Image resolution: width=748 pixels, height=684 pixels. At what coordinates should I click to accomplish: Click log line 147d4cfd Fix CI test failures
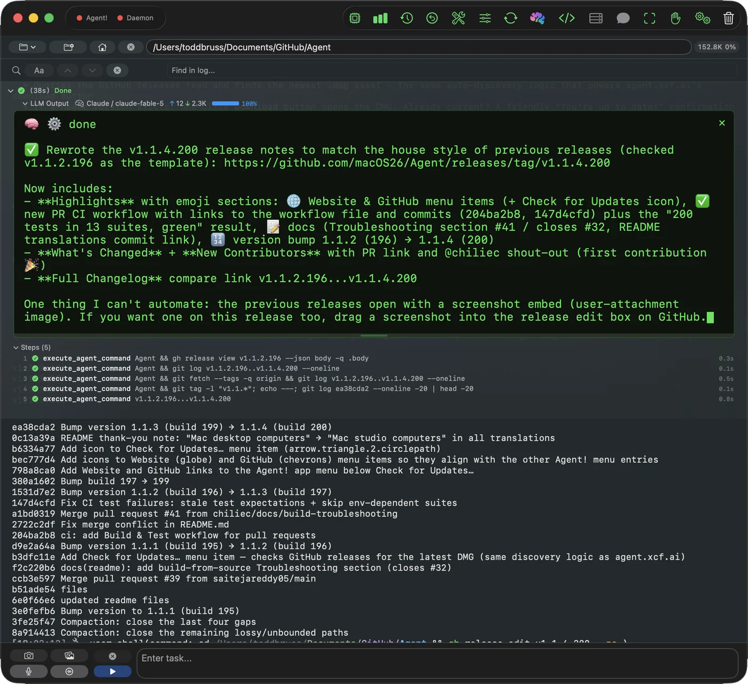(x=235, y=503)
